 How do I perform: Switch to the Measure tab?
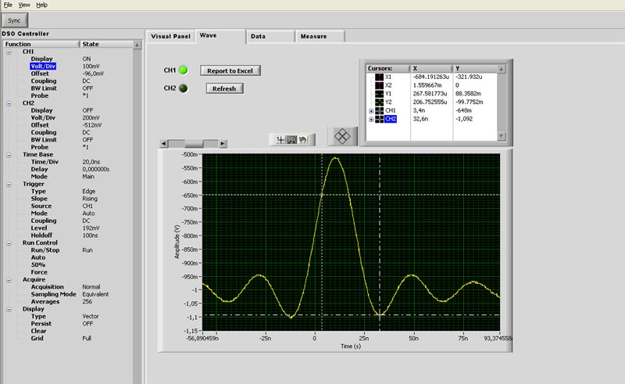(320, 36)
